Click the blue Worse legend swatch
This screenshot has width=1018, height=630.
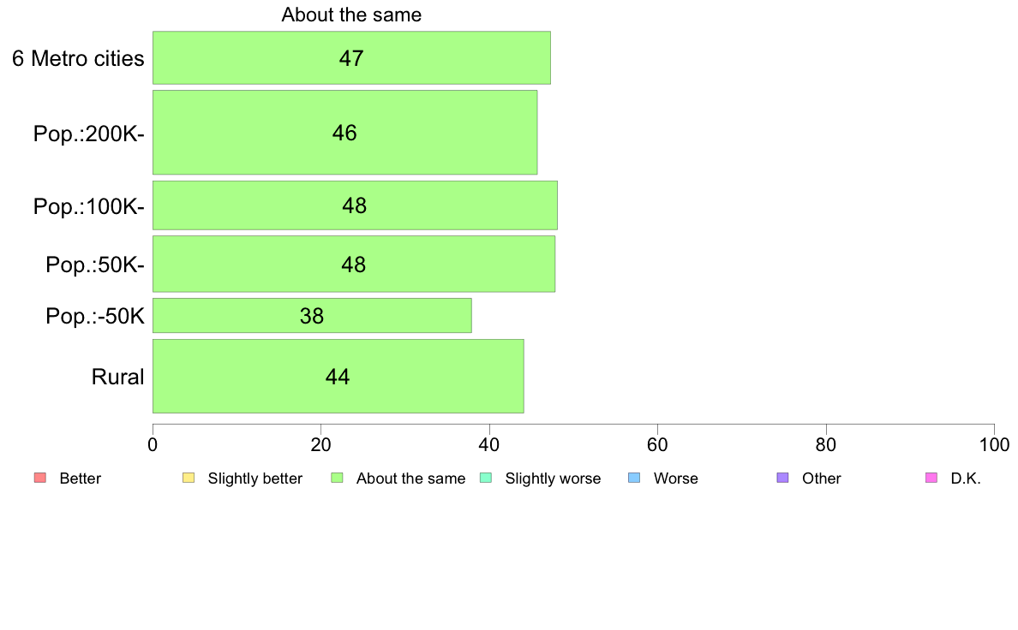tap(634, 478)
